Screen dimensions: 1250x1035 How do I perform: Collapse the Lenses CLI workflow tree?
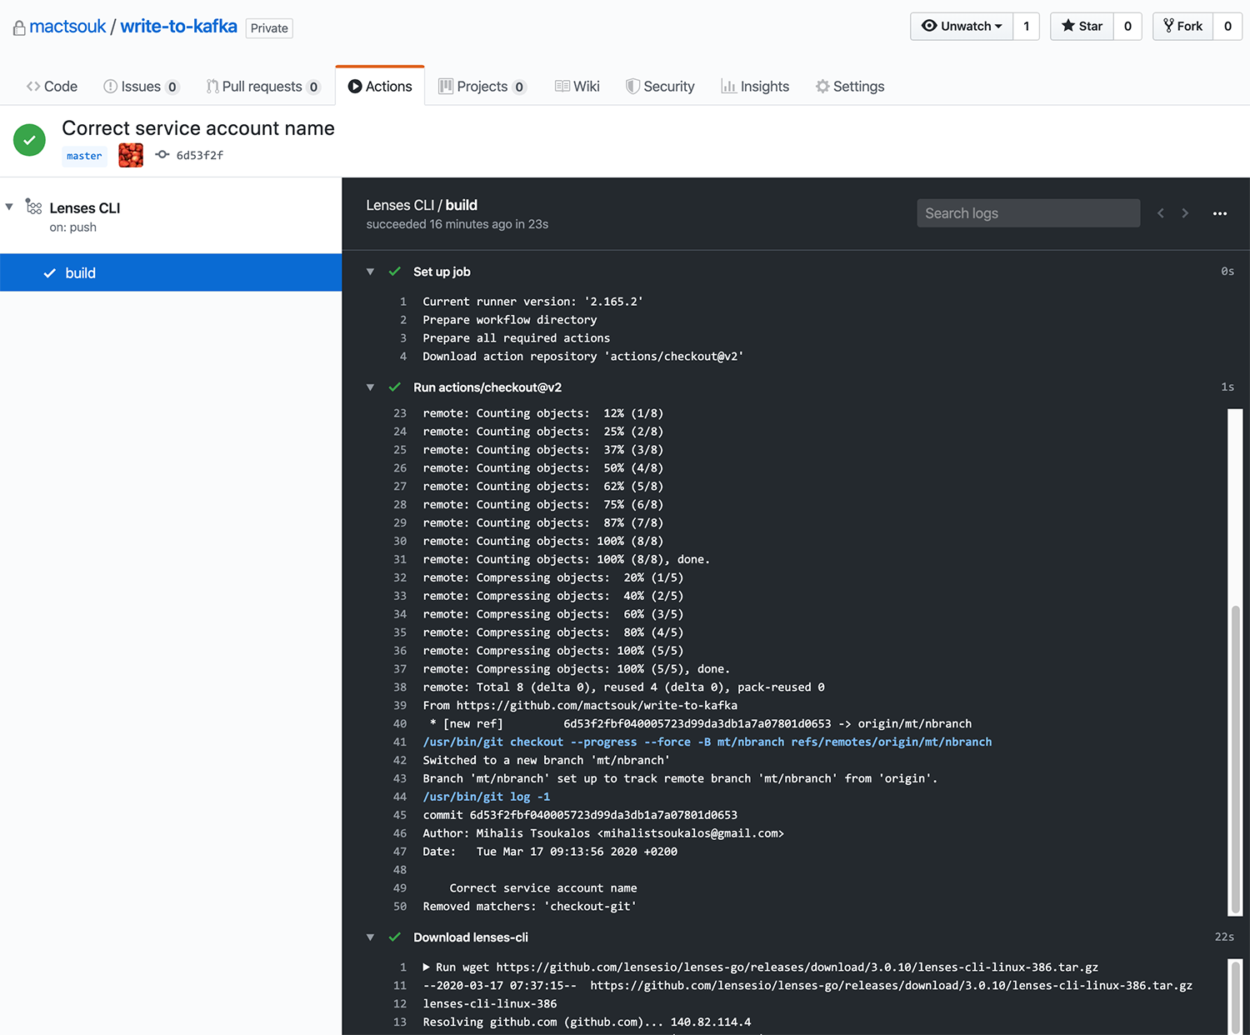pos(9,207)
